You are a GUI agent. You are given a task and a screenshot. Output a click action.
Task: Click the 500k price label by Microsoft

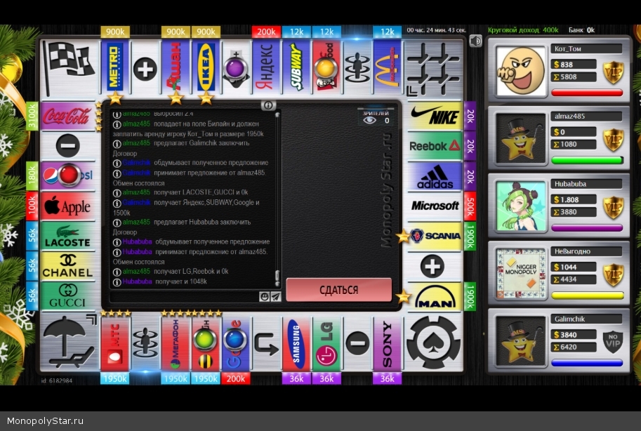click(470, 206)
